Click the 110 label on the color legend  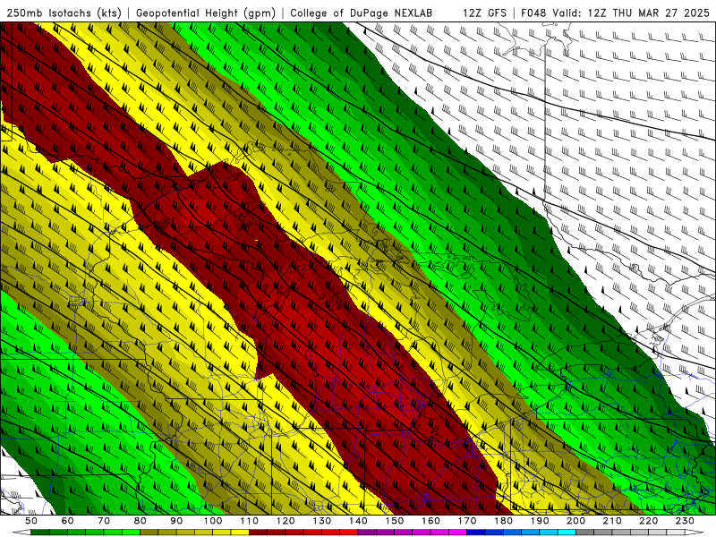tap(250, 521)
